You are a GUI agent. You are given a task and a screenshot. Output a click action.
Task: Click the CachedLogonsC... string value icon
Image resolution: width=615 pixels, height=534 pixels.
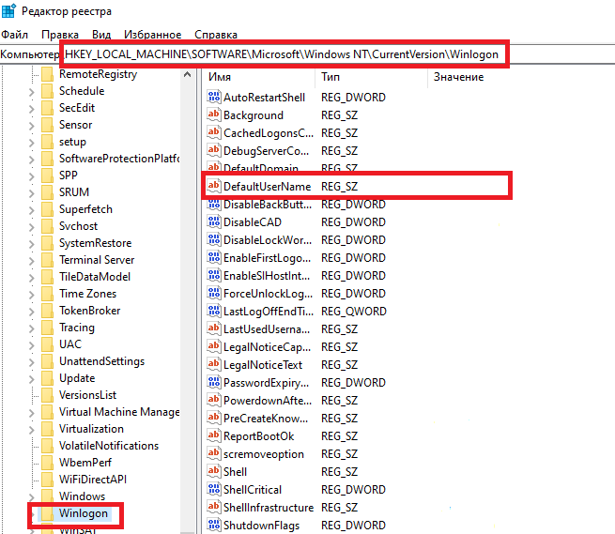click(214, 132)
